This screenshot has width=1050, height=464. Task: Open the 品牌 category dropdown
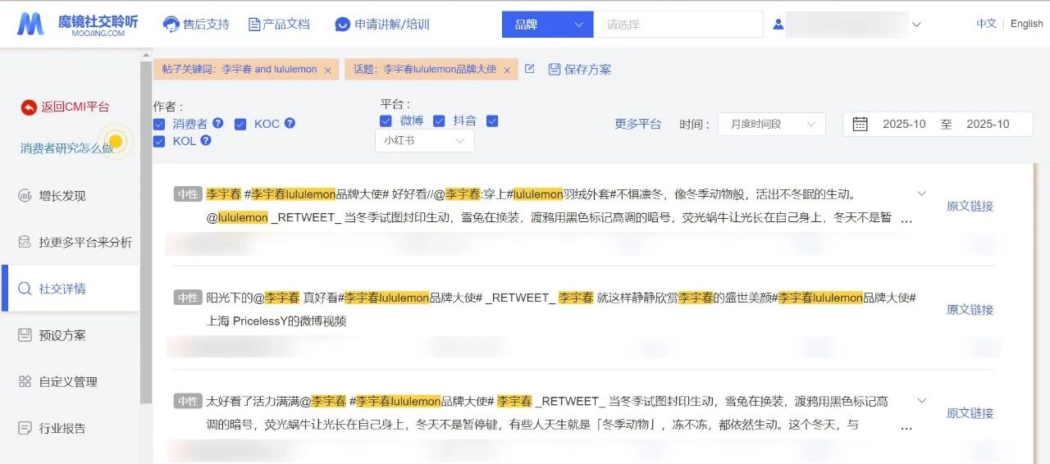(x=547, y=25)
